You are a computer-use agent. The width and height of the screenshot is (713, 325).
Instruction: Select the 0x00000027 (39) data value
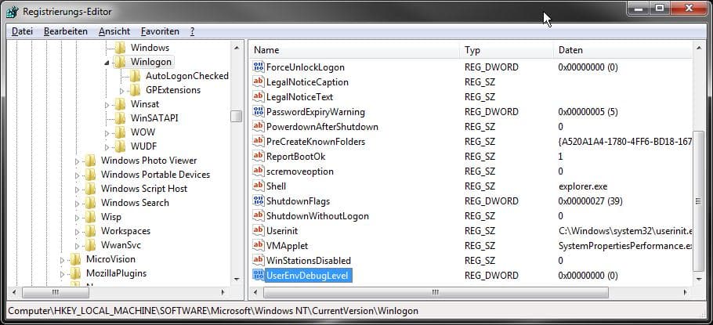590,201
